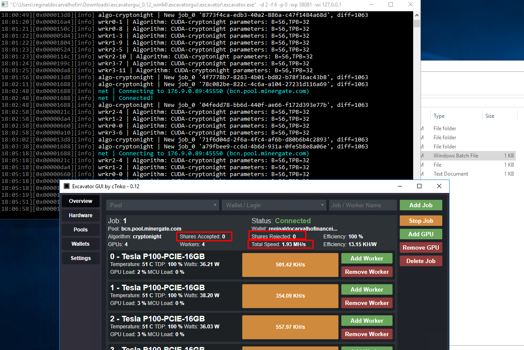Click GPU 0's hashrate progress bar
524x350 pixels.
[290, 265]
